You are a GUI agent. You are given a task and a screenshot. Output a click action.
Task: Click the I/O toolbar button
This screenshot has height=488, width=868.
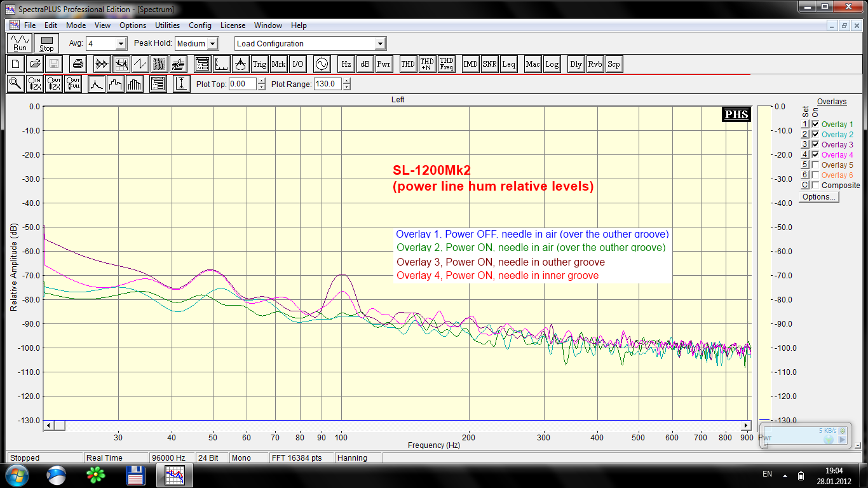click(298, 64)
